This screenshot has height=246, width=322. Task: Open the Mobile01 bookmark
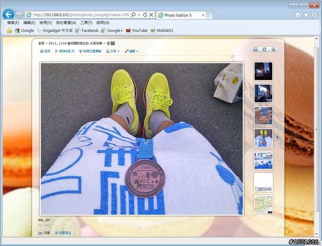click(x=162, y=31)
